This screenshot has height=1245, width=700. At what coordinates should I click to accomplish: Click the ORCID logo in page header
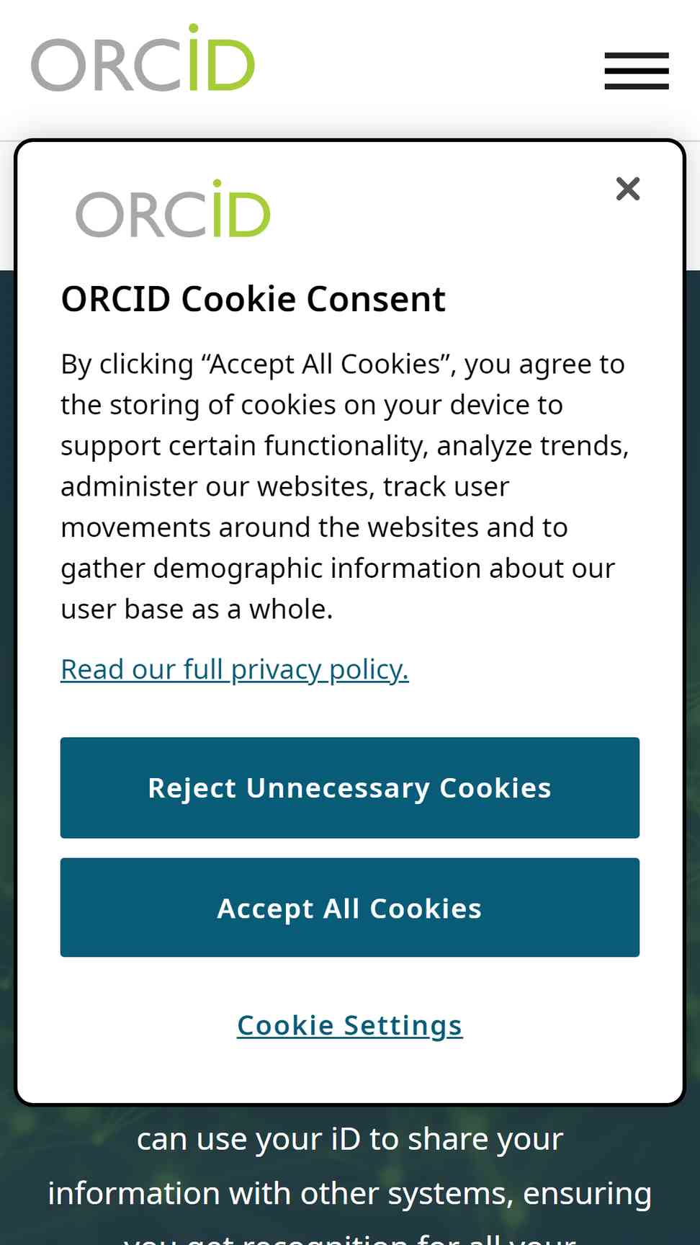click(143, 58)
